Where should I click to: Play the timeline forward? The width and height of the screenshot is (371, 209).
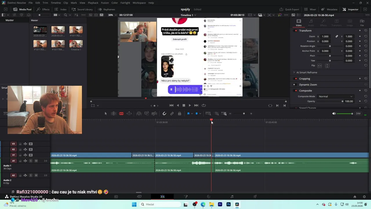coord(190,105)
